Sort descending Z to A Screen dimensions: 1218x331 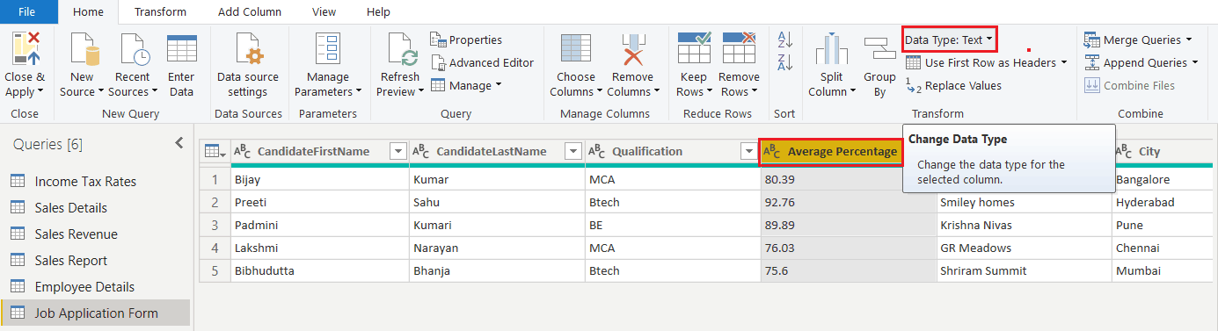click(x=784, y=61)
